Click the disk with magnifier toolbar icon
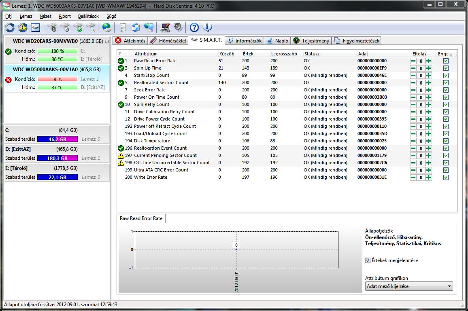468x311 pixels. click(91, 28)
